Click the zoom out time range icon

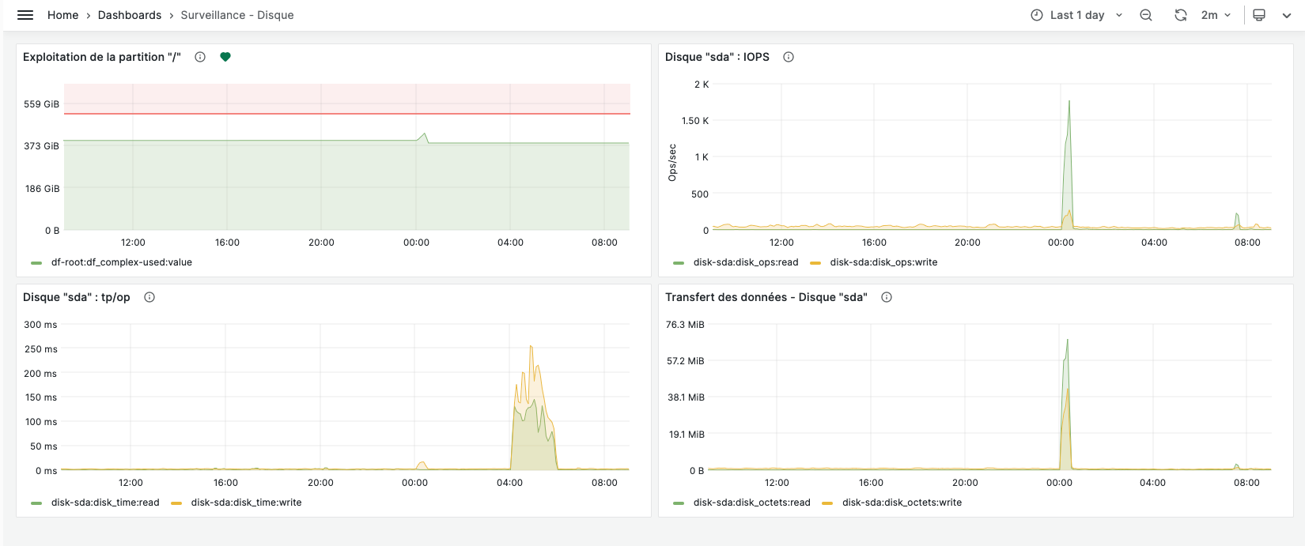(1145, 15)
